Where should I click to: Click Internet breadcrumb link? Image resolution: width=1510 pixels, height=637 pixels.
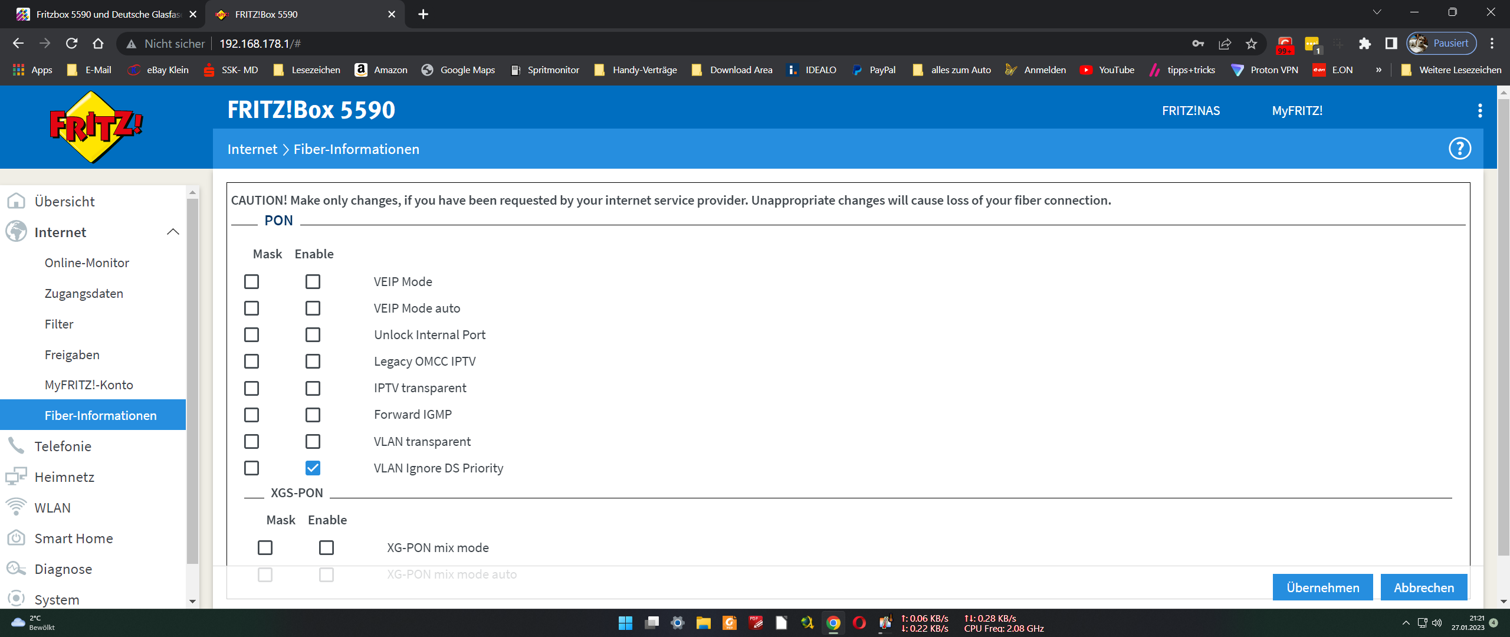coord(252,149)
